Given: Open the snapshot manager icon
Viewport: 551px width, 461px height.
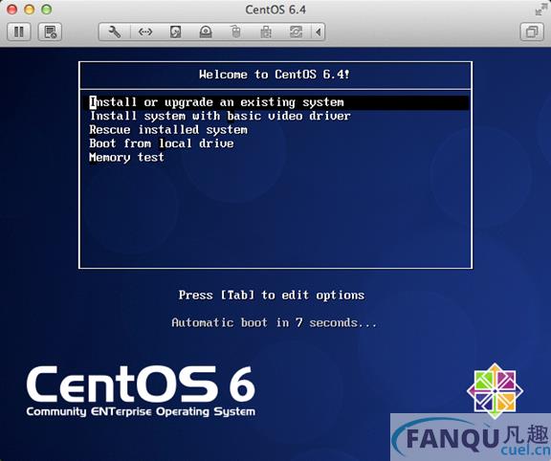Looking at the screenshot, I should click(x=50, y=32).
